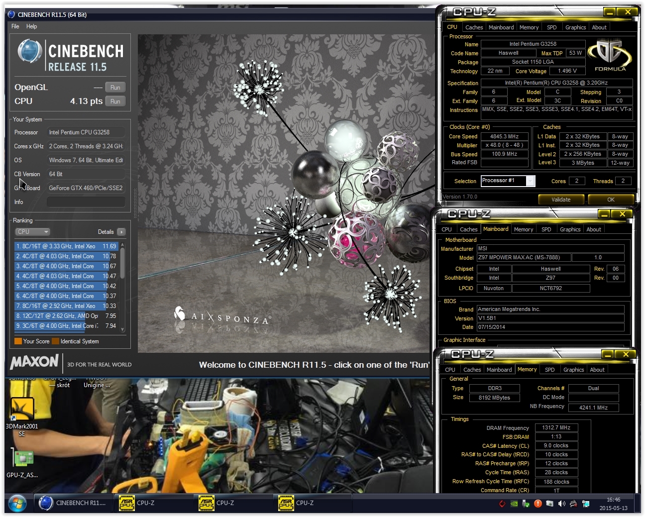Click the ranking list scroll-up arrow

tap(122, 245)
